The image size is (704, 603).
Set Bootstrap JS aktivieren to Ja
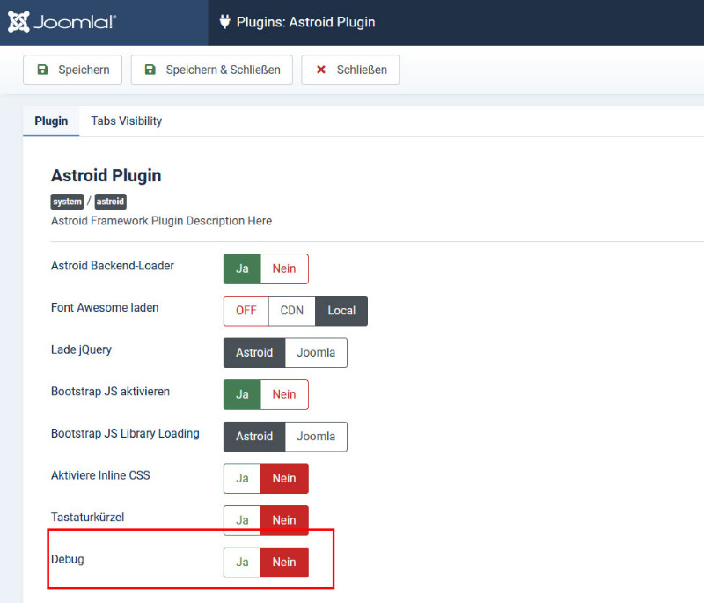[x=242, y=394]
